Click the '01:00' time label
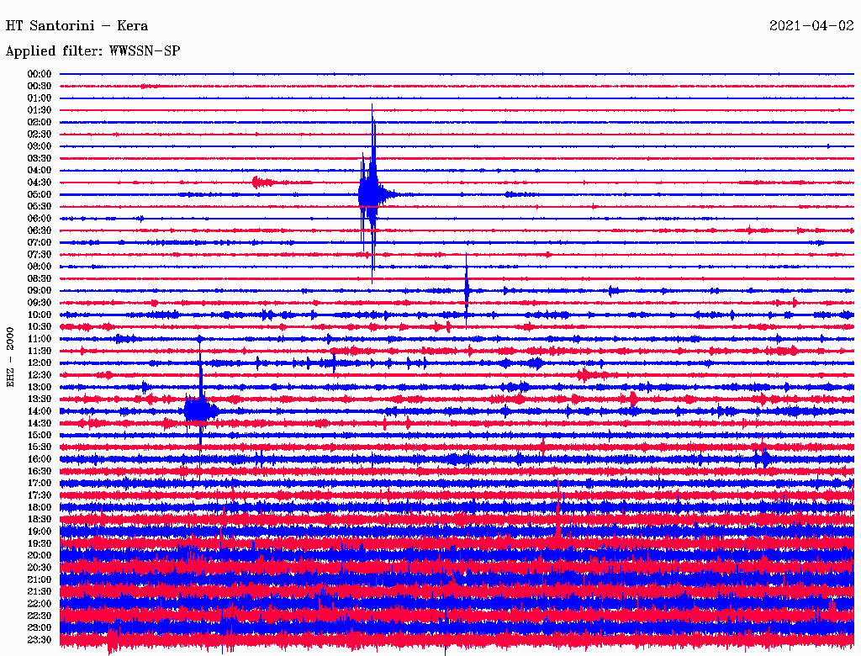 (39, 98)
